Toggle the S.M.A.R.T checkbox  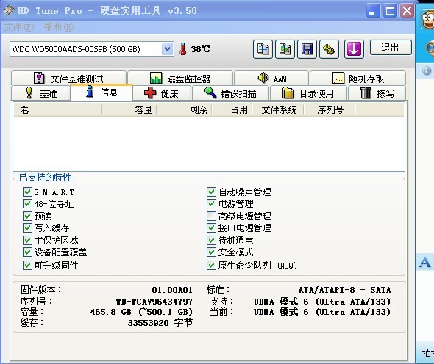click(27, 192)
